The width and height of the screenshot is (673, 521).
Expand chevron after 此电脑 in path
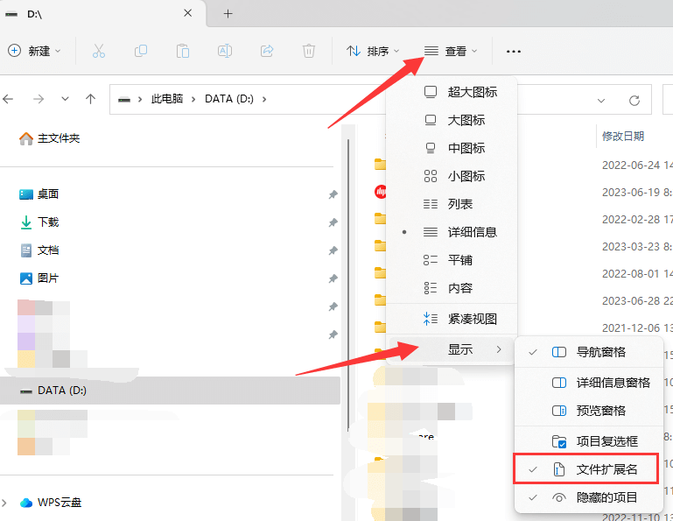point(193,99)
